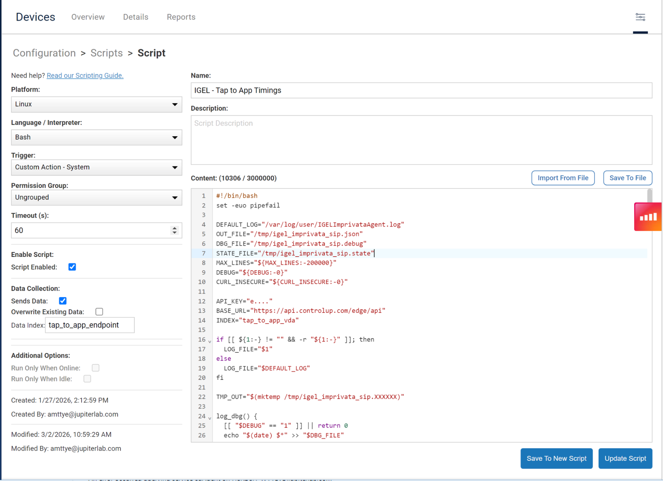Click Import From File button
This screenshot has height=481, width=663.
[563, 178]
